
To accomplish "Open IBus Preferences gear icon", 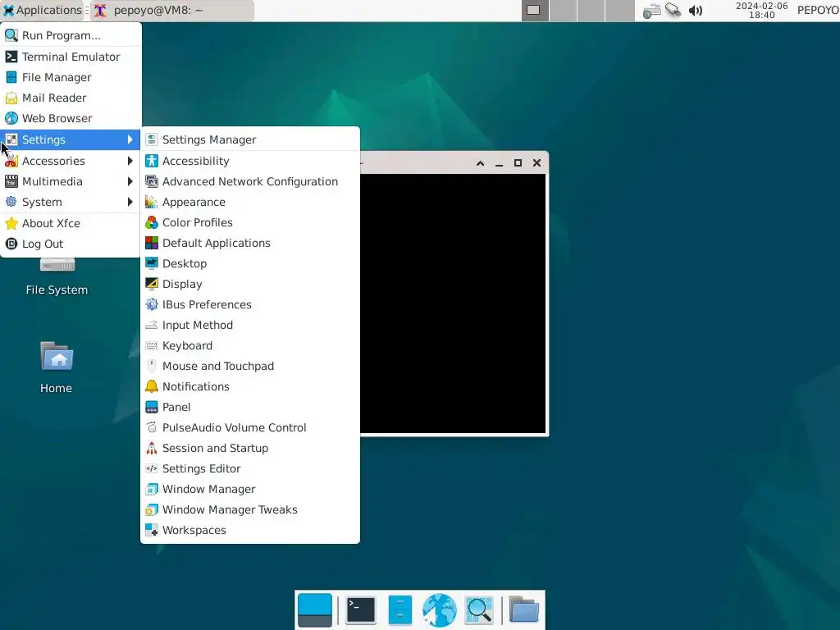I will click(152, 304).
